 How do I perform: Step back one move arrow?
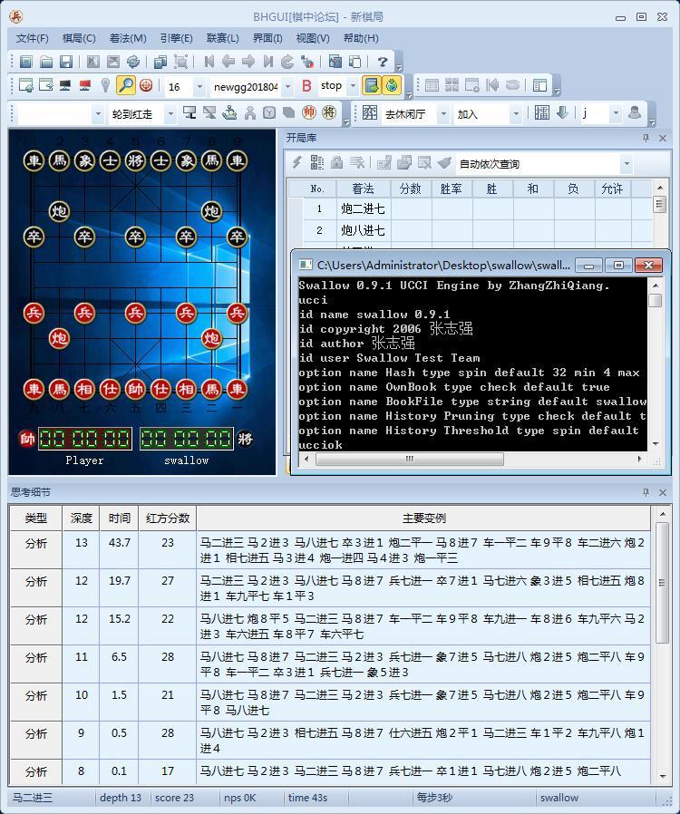point(228,62)
